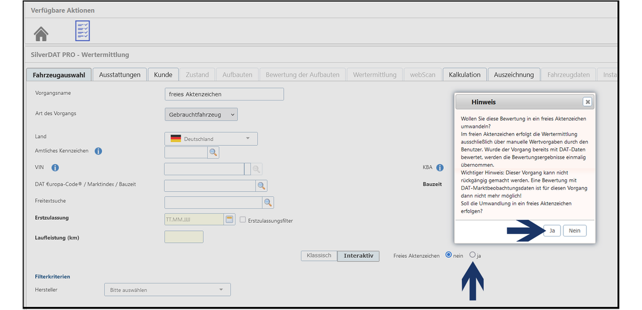Switch to the Kalkulation tab

(464, 75)
